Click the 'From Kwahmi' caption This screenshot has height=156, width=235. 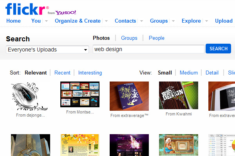point(179,114)
